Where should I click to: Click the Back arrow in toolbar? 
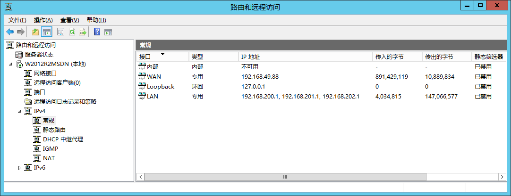[x=10, y=32]
